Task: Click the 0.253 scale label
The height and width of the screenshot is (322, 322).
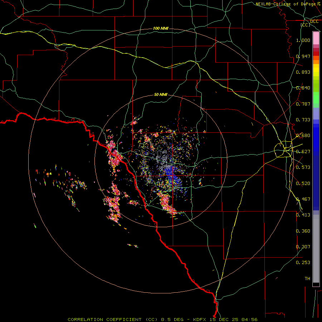Action: [303, 263]
